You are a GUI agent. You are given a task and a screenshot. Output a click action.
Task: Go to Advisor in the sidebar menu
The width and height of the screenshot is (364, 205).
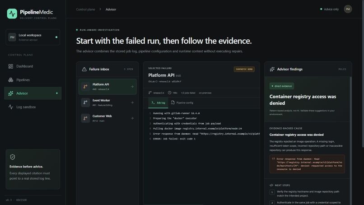pyautogui.click(x=33, y=93)
